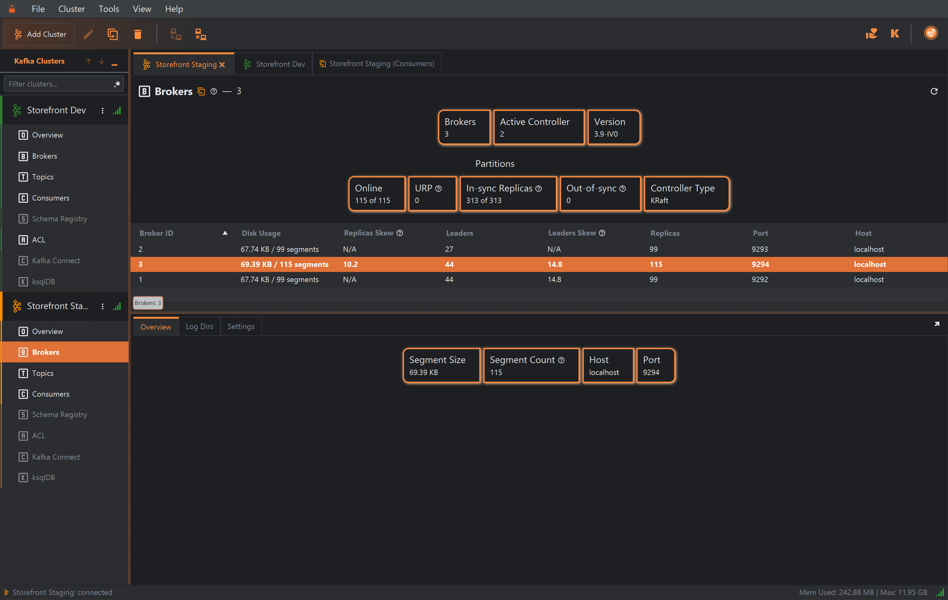Image resolution: width=948 pixels, height=600 pixels.
Task: Collapse all clusters with minus icon
Action: [115, 64]
